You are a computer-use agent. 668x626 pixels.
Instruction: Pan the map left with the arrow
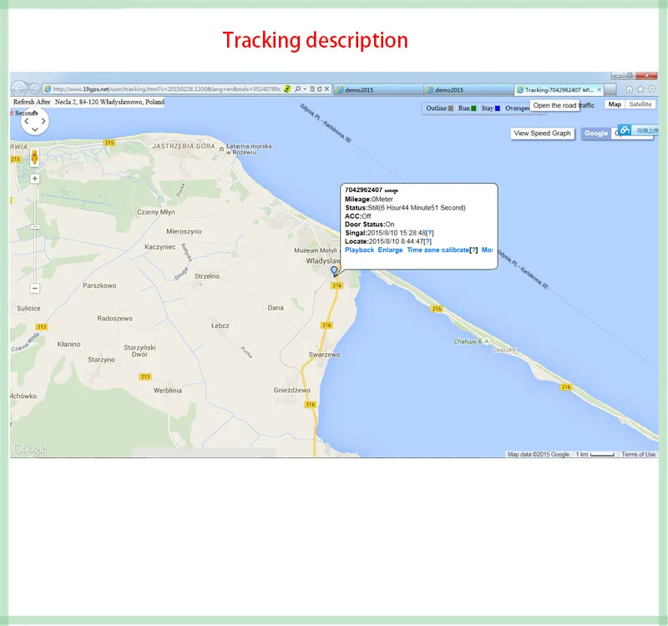(27, 121)
